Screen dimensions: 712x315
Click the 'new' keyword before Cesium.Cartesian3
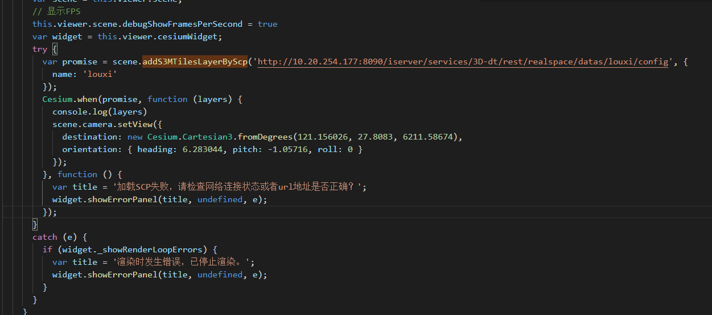coord(135,137)
